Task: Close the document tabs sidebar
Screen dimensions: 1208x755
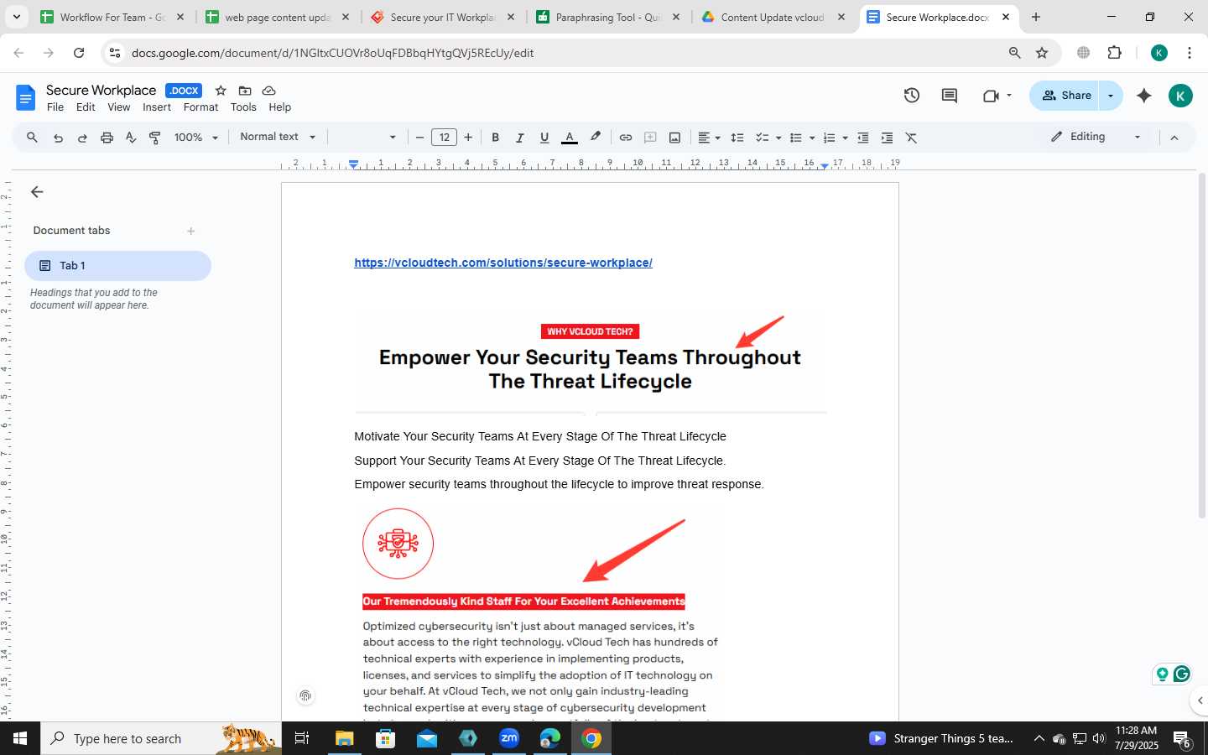Action: point(37,192)
